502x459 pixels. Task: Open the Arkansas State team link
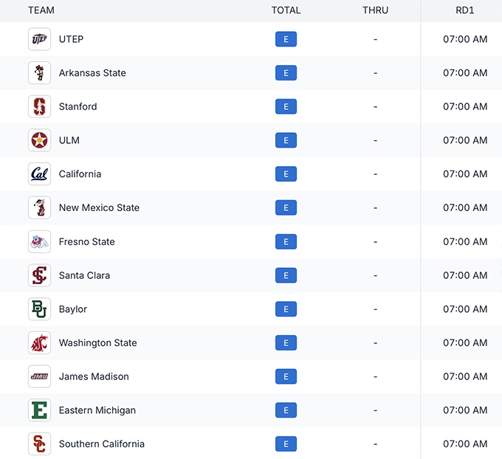(x=92, y=73)
